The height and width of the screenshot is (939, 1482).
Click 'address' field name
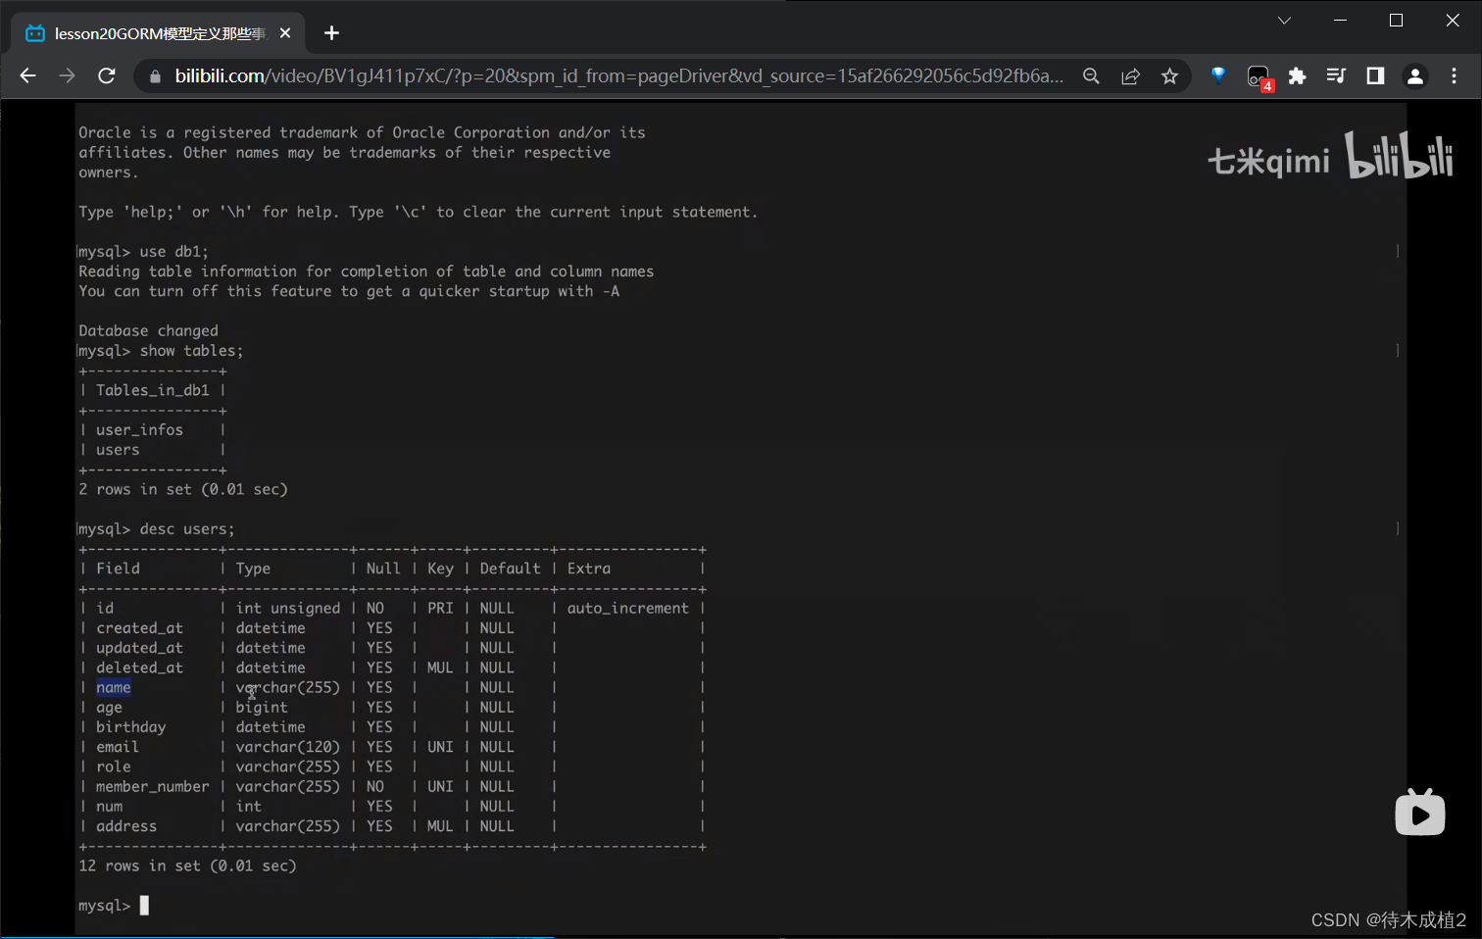126,825
